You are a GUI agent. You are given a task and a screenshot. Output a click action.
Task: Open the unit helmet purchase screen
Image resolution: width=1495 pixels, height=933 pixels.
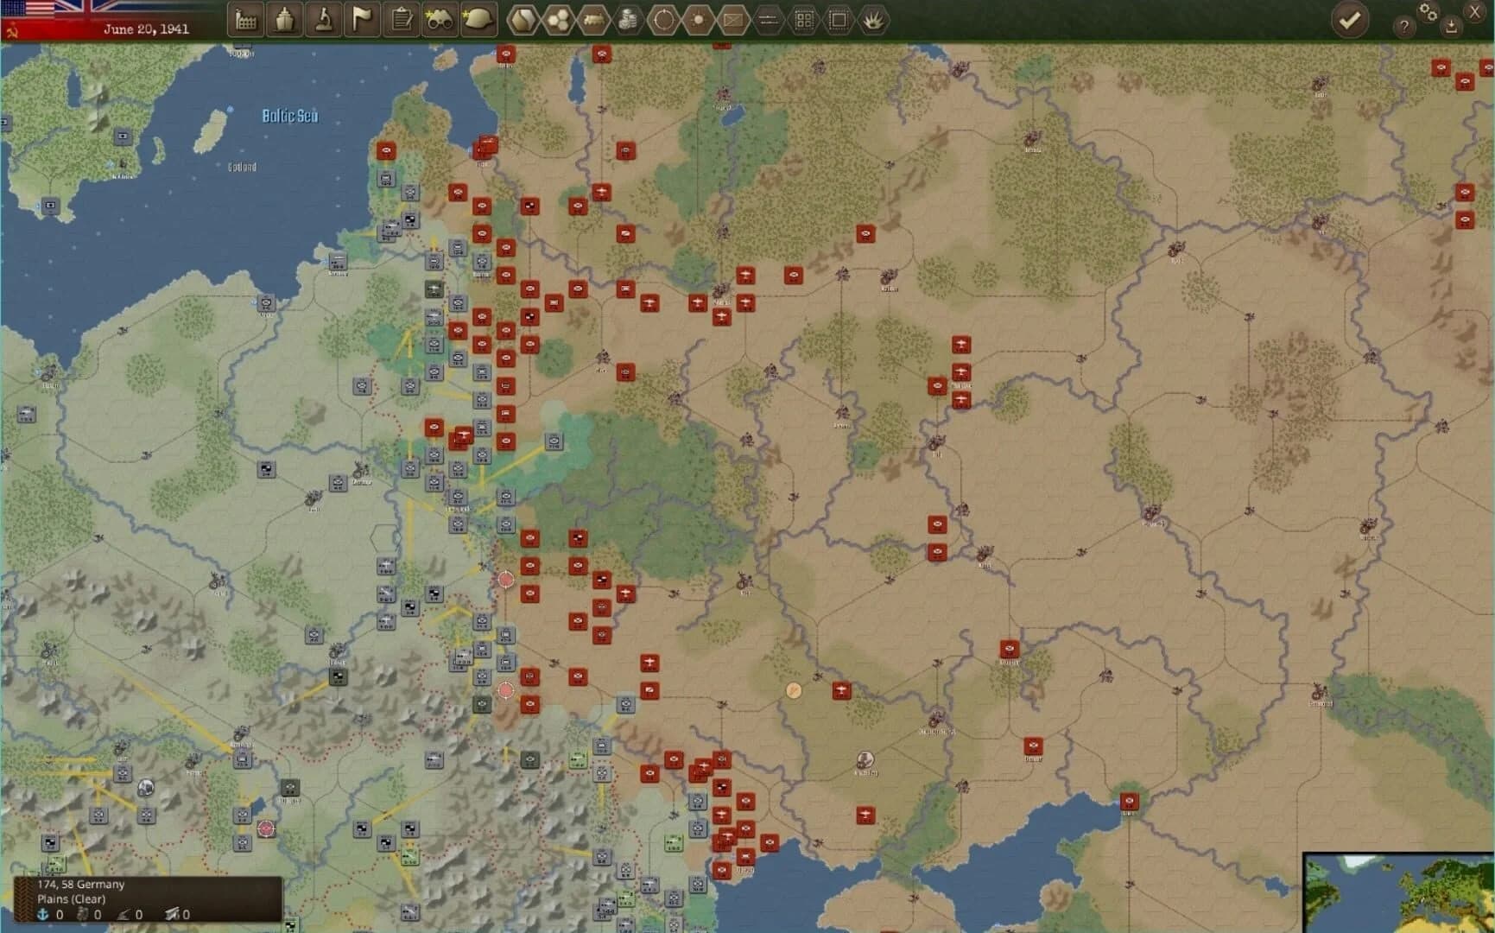pyautogui.click(x=478, y=20)
